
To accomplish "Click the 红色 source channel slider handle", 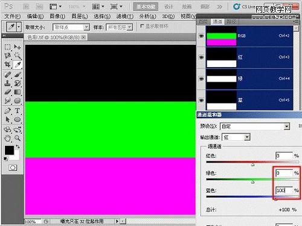I will [252, 164].
